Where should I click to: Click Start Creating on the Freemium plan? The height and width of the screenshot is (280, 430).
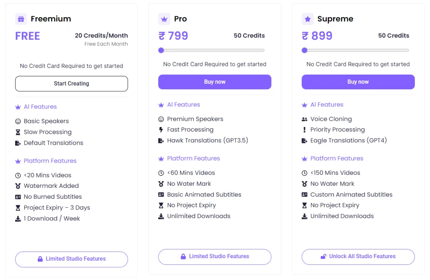[71, 83]
